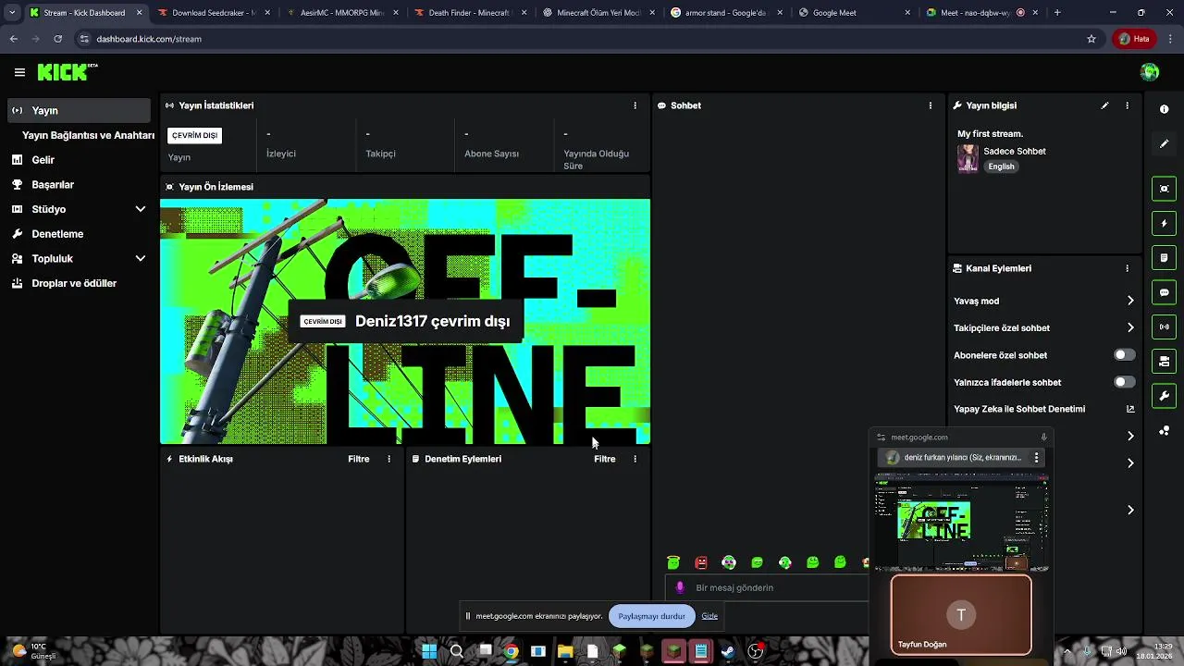This screenshot has width=1184, height=666.
Task: Expand the Topluluk sidebar section
Action: pyautogui.click(x=141, y=259)
